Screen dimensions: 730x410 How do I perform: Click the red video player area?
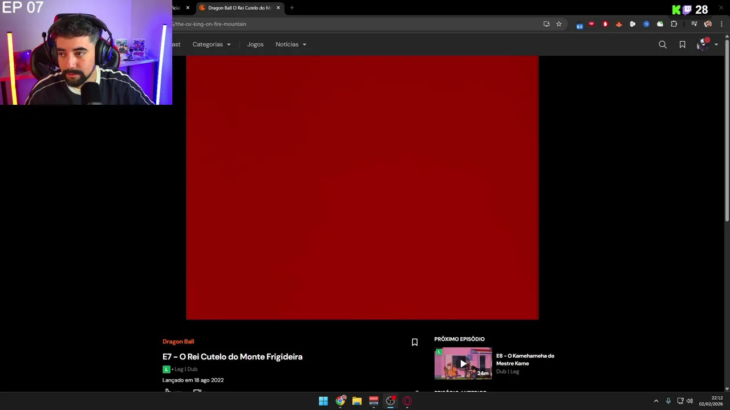point(362,187)
